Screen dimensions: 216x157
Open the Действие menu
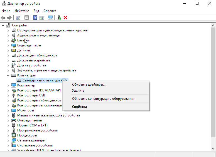coord(22,11)
